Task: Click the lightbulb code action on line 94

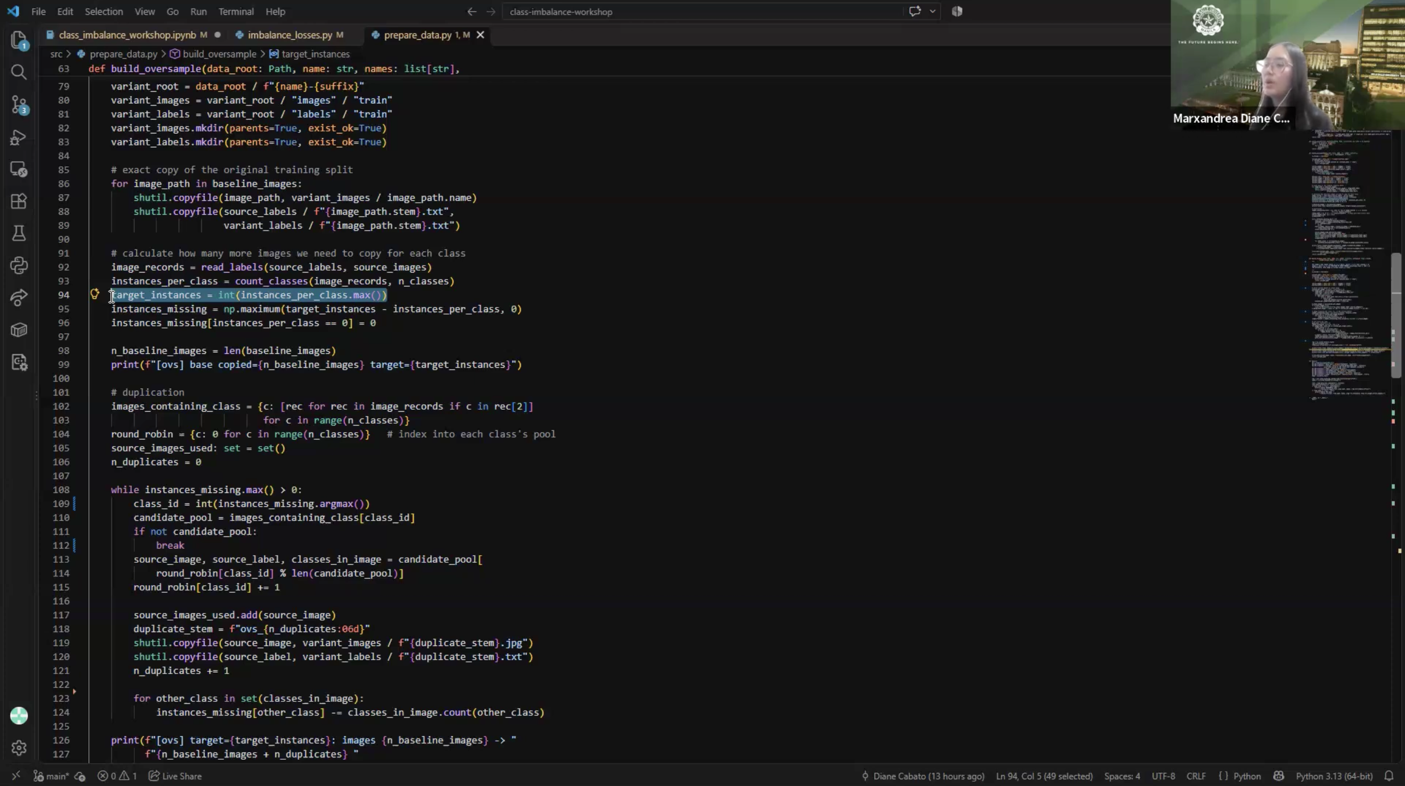Action: click(94, 294)
